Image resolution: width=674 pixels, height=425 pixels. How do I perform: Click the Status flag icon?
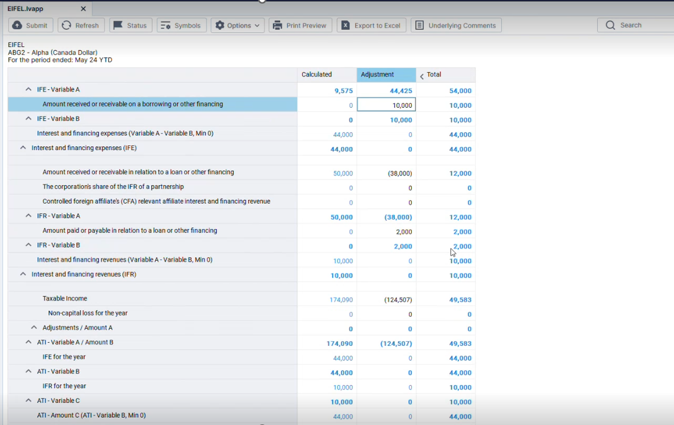pyautogui.click(x=118, y=26)
